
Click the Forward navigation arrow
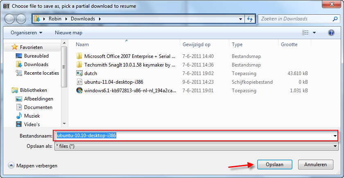[21, 19]
